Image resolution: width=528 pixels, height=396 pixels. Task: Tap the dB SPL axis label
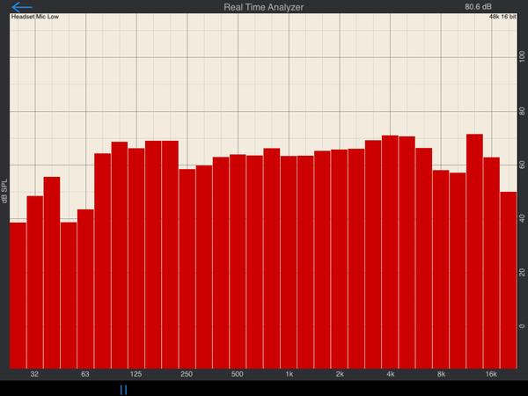4,191
